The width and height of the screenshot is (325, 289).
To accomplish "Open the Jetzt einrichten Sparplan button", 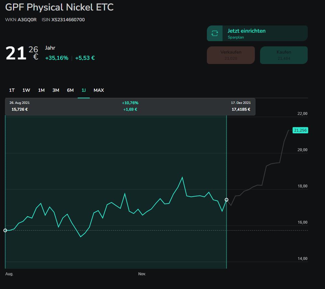I will (257, 33).
